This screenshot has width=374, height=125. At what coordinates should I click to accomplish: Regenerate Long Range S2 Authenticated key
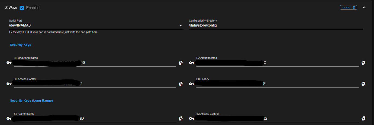point(181,119)
